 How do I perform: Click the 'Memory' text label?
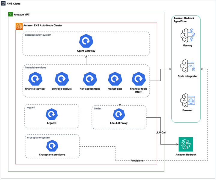click(x=187, y=45)
